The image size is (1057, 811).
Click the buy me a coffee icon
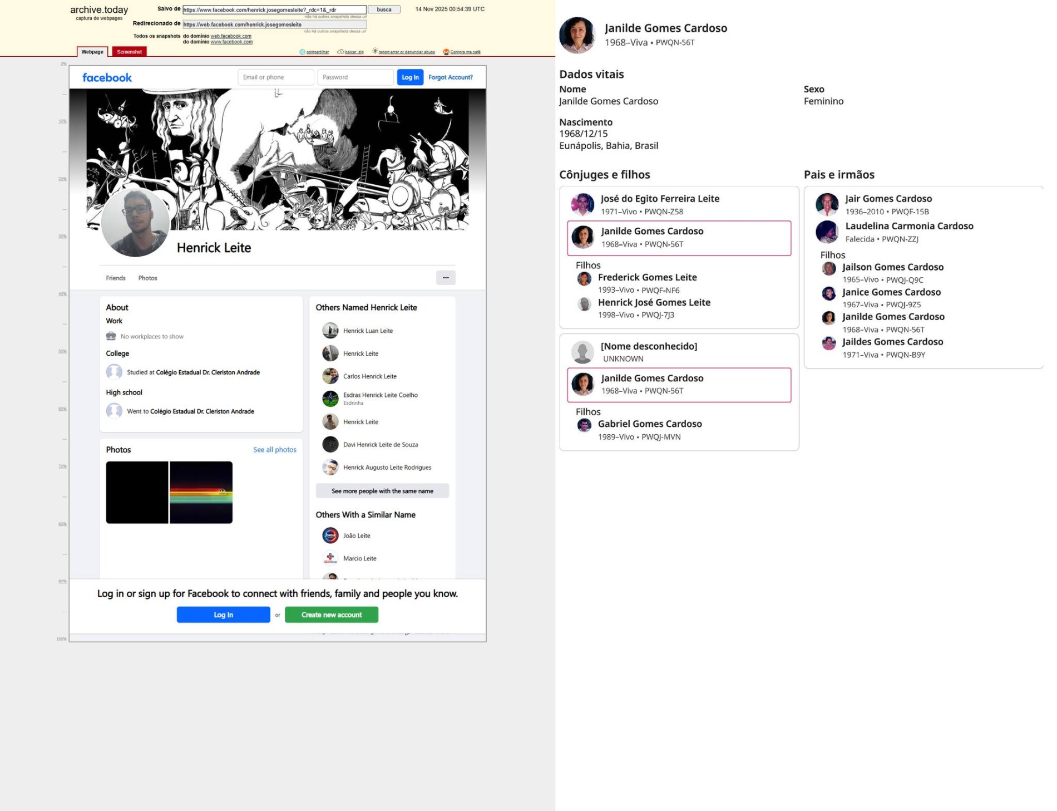coord(446,52)
